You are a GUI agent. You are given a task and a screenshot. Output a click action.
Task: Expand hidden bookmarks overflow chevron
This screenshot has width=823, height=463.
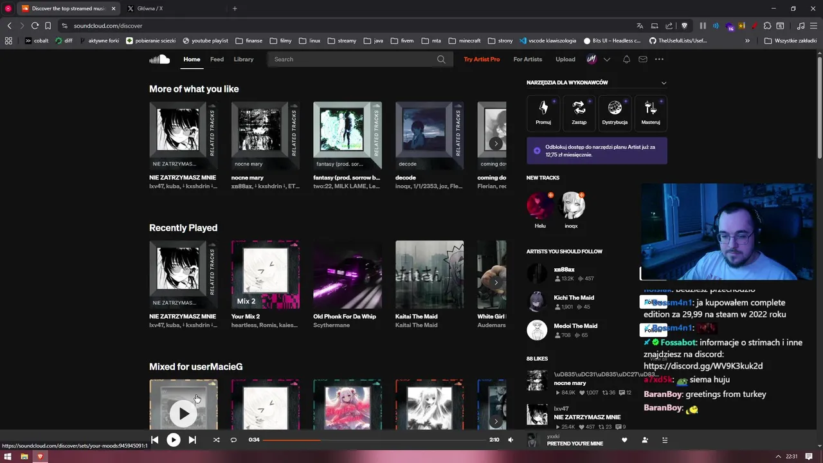pos(747,41)
